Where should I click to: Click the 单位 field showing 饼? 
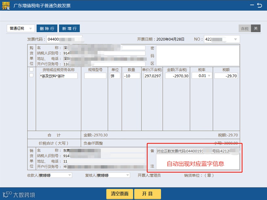pyautogui.click(x=115, y=76)
